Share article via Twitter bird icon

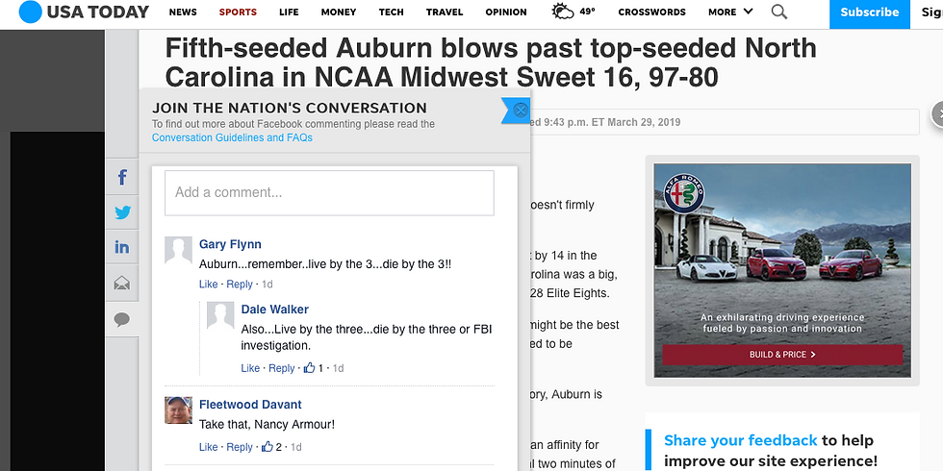122,212
